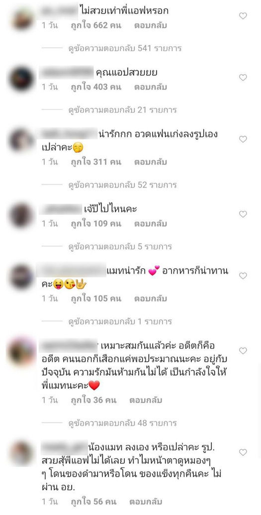261x515 pixels.
Task: Open the list of 311 people who liked
Action: pyautogui.click(x=96, y=162)
